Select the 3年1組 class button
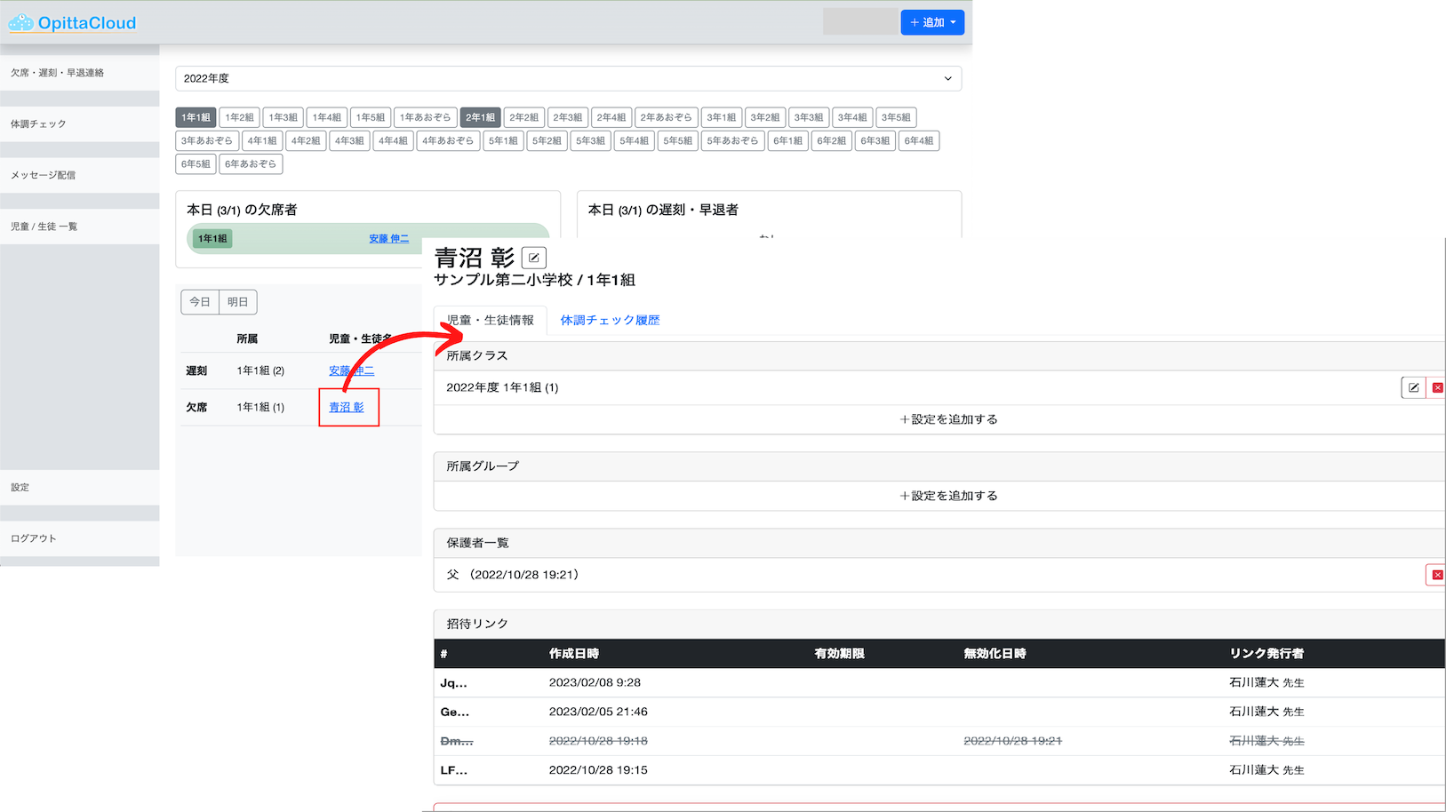This screenshot has height=812, width=1446. coord(721,117)
